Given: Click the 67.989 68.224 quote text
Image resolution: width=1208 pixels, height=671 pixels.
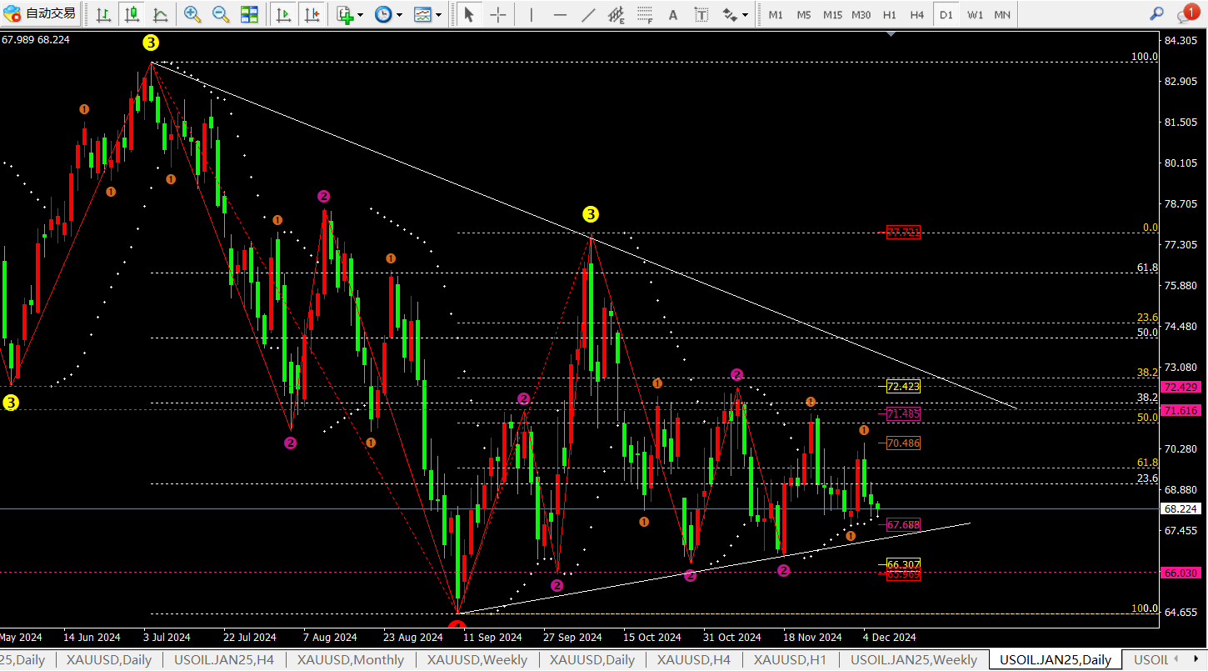Looking at the screenshot, I should coord(36,39).
